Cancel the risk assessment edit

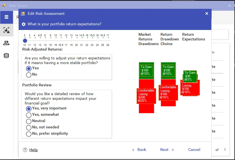coord(194,150)
